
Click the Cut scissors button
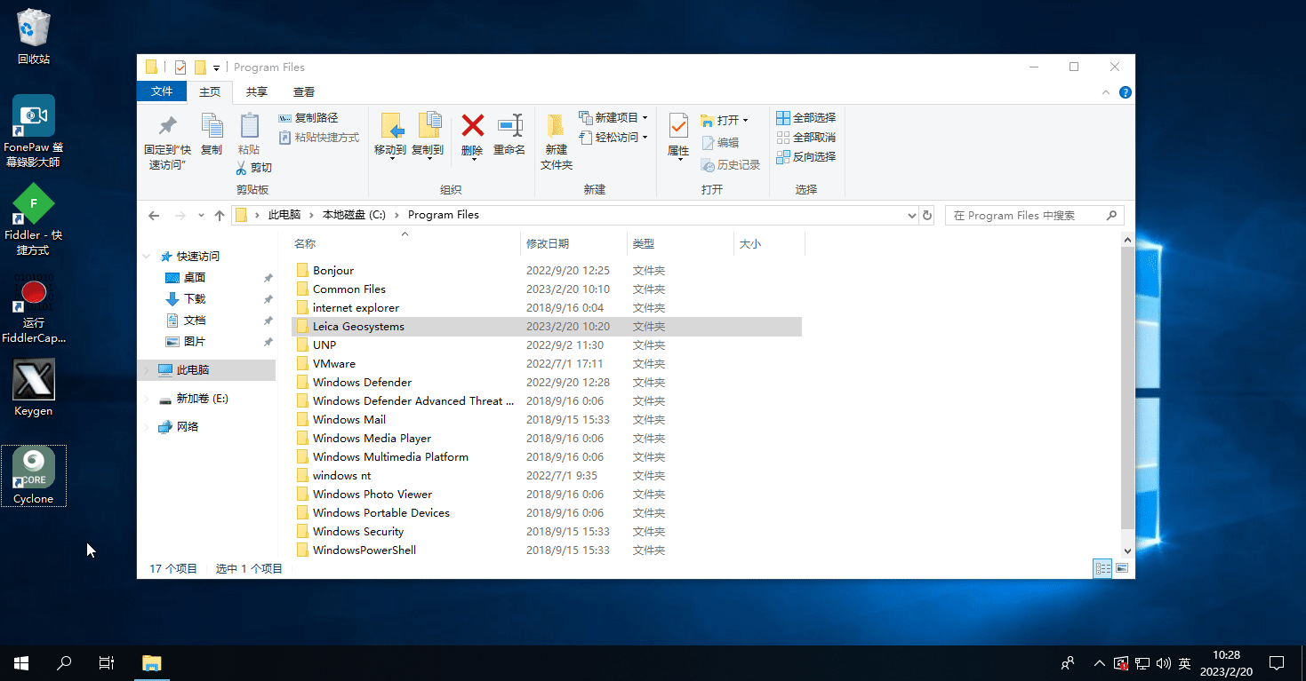(x=254, y=167)
